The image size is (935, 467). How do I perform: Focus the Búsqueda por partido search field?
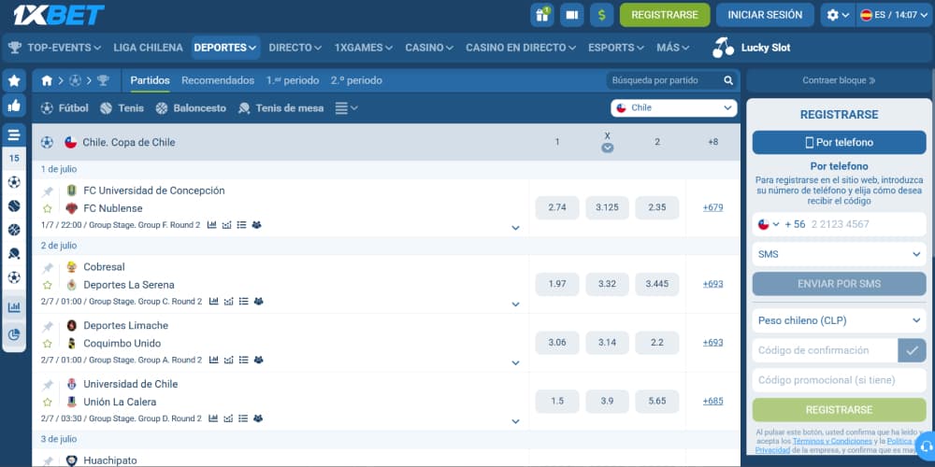[x=666, y=80]
